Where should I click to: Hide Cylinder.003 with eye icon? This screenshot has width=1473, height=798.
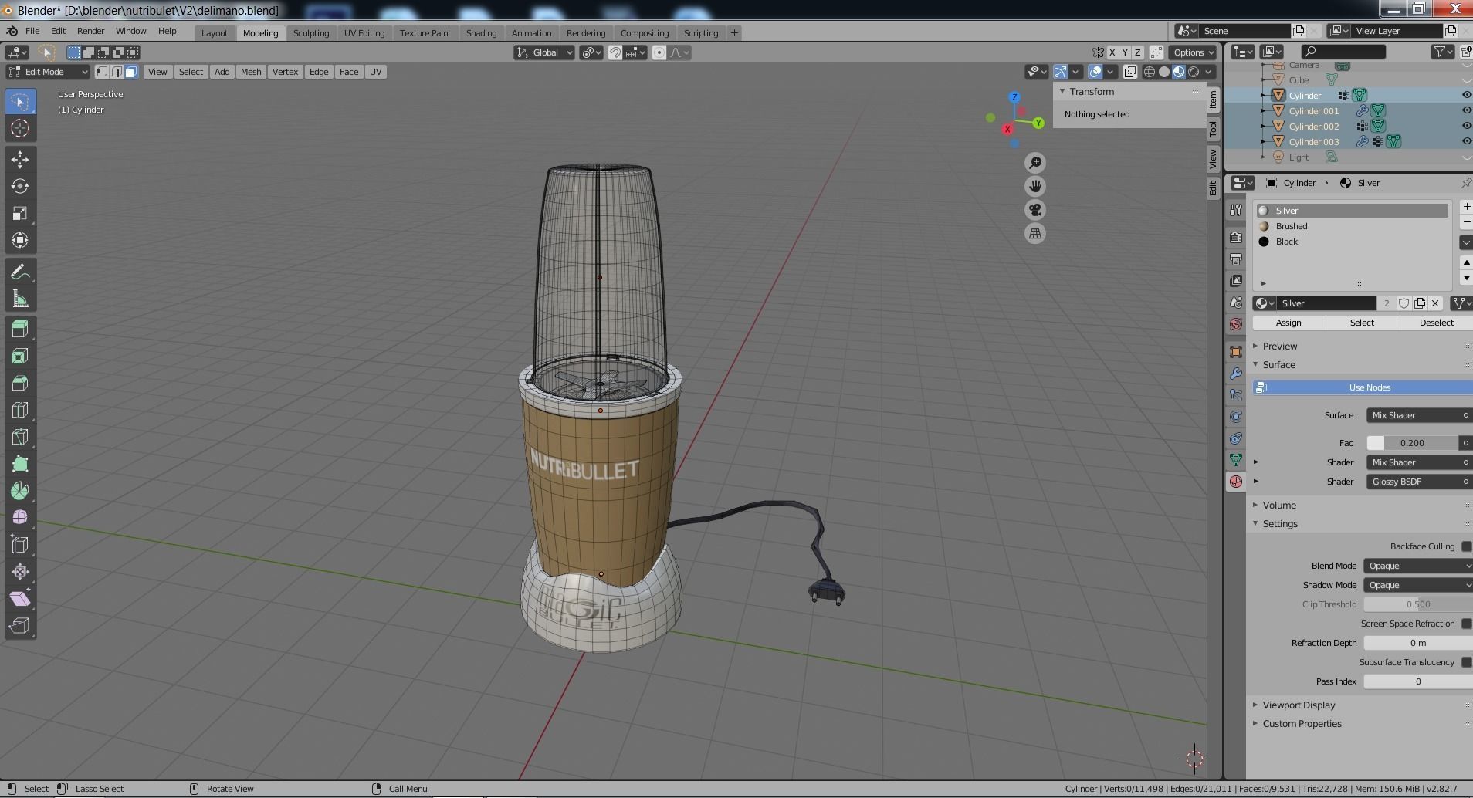(x=1466, y=142)
